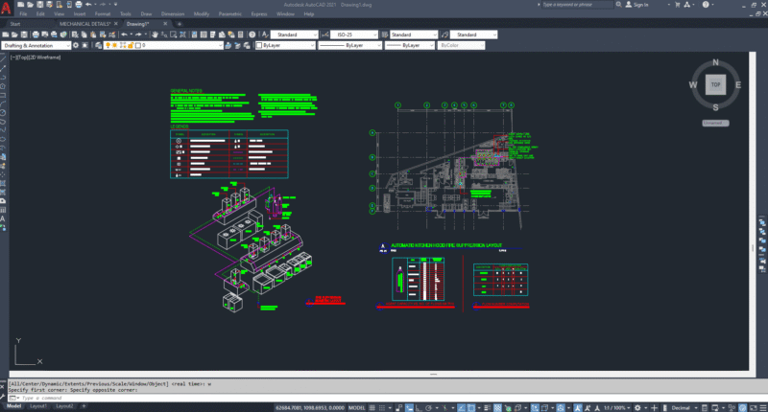768x412 pixels.
Task: Click the Paste clipboard icon
Action: pos(93,34)
